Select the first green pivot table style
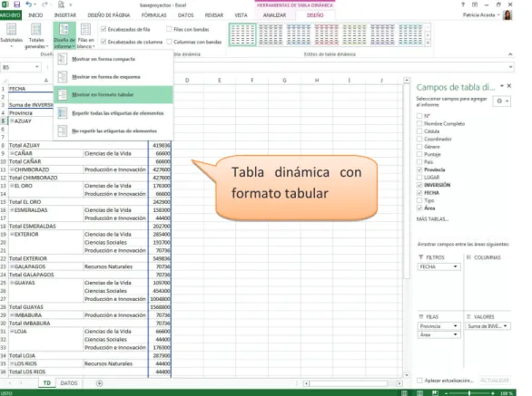Screen dimensions: 532x396 (242, 34)
